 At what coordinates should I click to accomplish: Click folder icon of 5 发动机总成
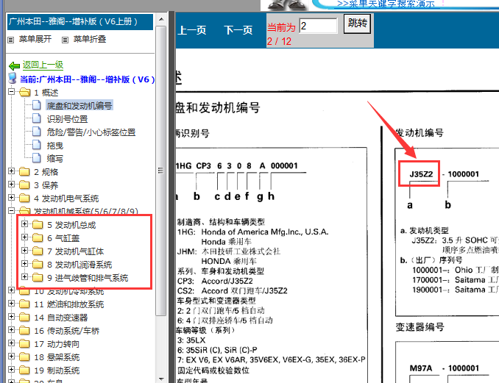[38, 225]
